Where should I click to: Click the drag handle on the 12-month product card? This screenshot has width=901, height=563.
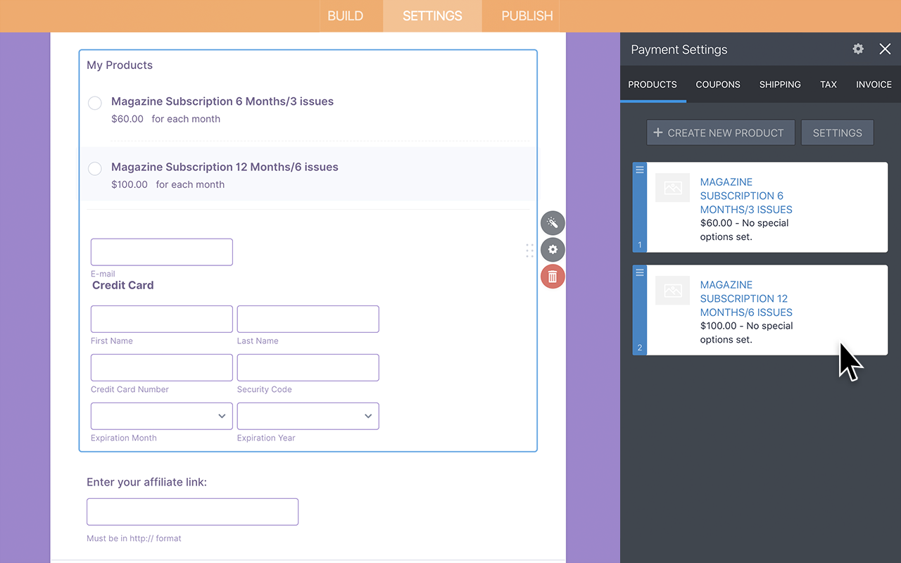click(x=639, y=272)
